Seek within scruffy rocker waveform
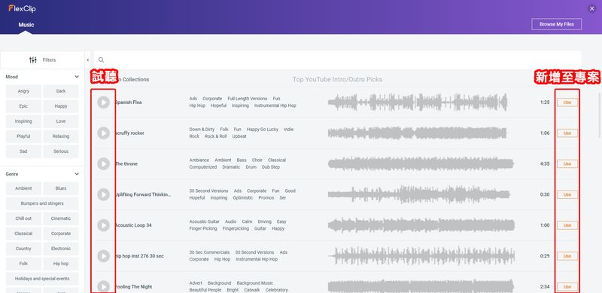 pyautogui.click(x=418, y=133)
